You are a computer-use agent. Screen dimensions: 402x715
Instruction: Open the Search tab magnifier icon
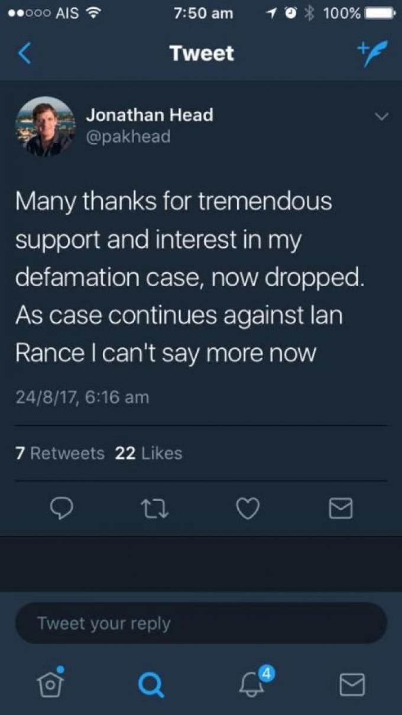151,685
